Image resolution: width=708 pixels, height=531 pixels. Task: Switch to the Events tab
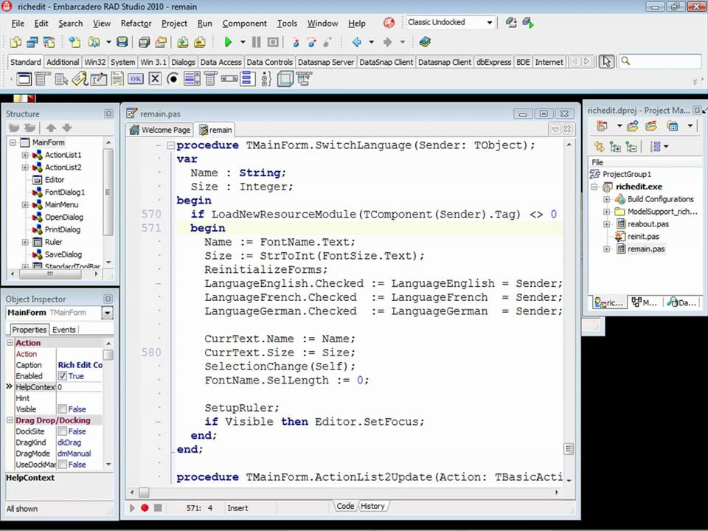tap(64, 330)
